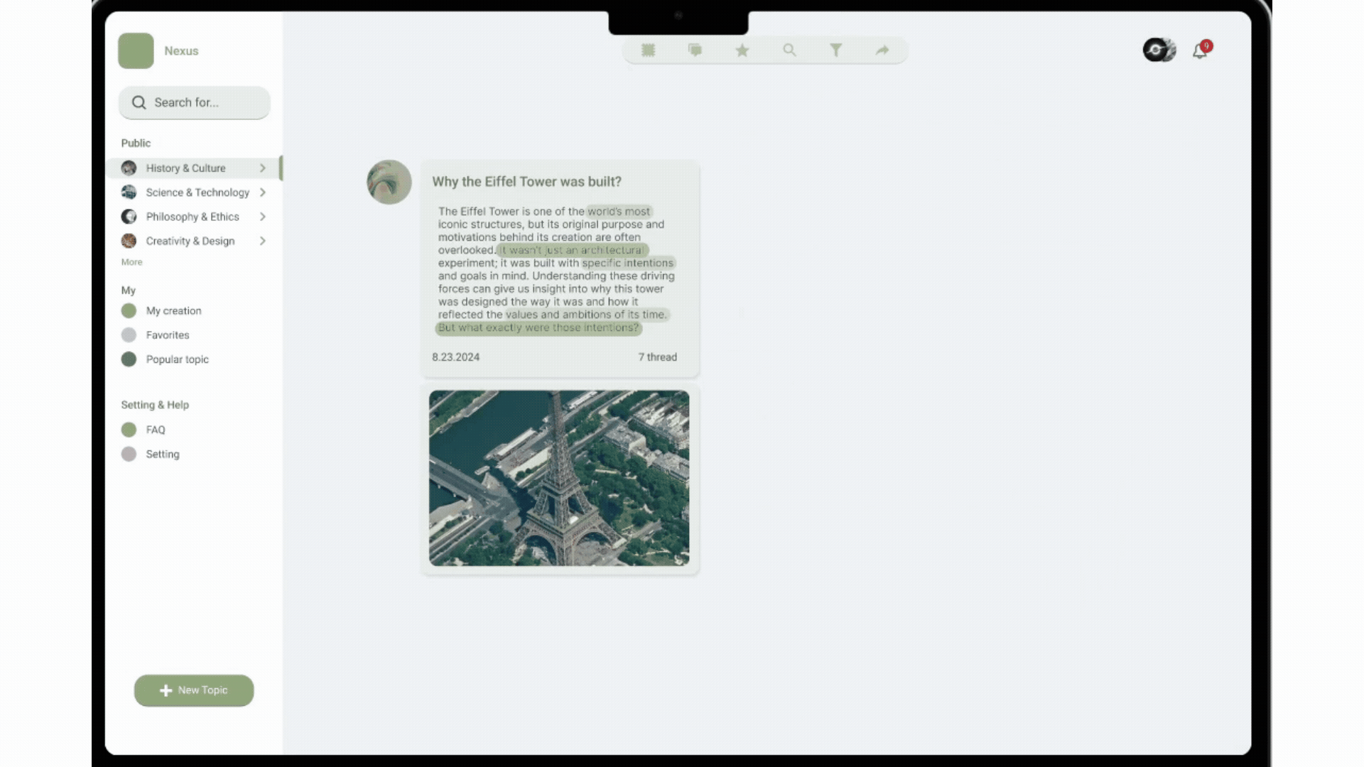This screenshot has height=767, width=1364.
Task: Click the share arrow toolbar icon
Action: tap(882, 50)
